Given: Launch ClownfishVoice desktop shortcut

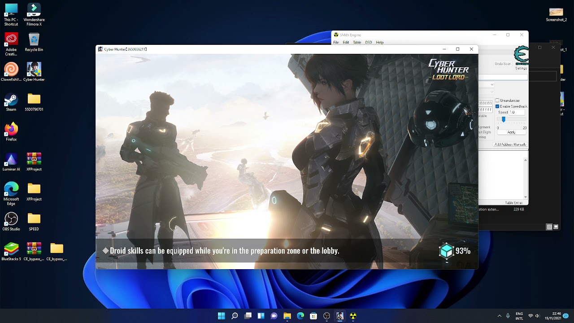Looking at the screenshot, I should click(x=11, y=72).
